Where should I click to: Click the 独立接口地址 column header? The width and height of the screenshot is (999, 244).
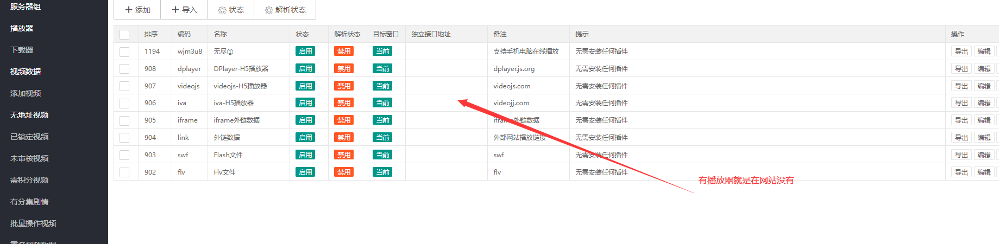431,34
